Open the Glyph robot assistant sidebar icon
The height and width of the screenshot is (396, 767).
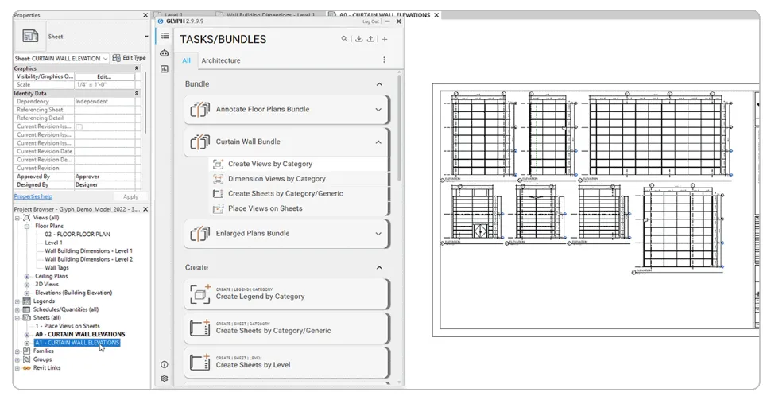[x=165, y=52]
